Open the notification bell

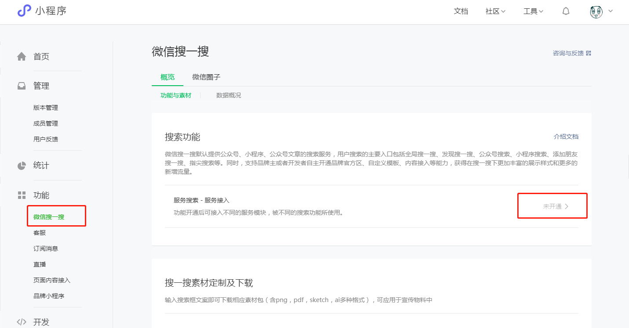pos(566,11)
